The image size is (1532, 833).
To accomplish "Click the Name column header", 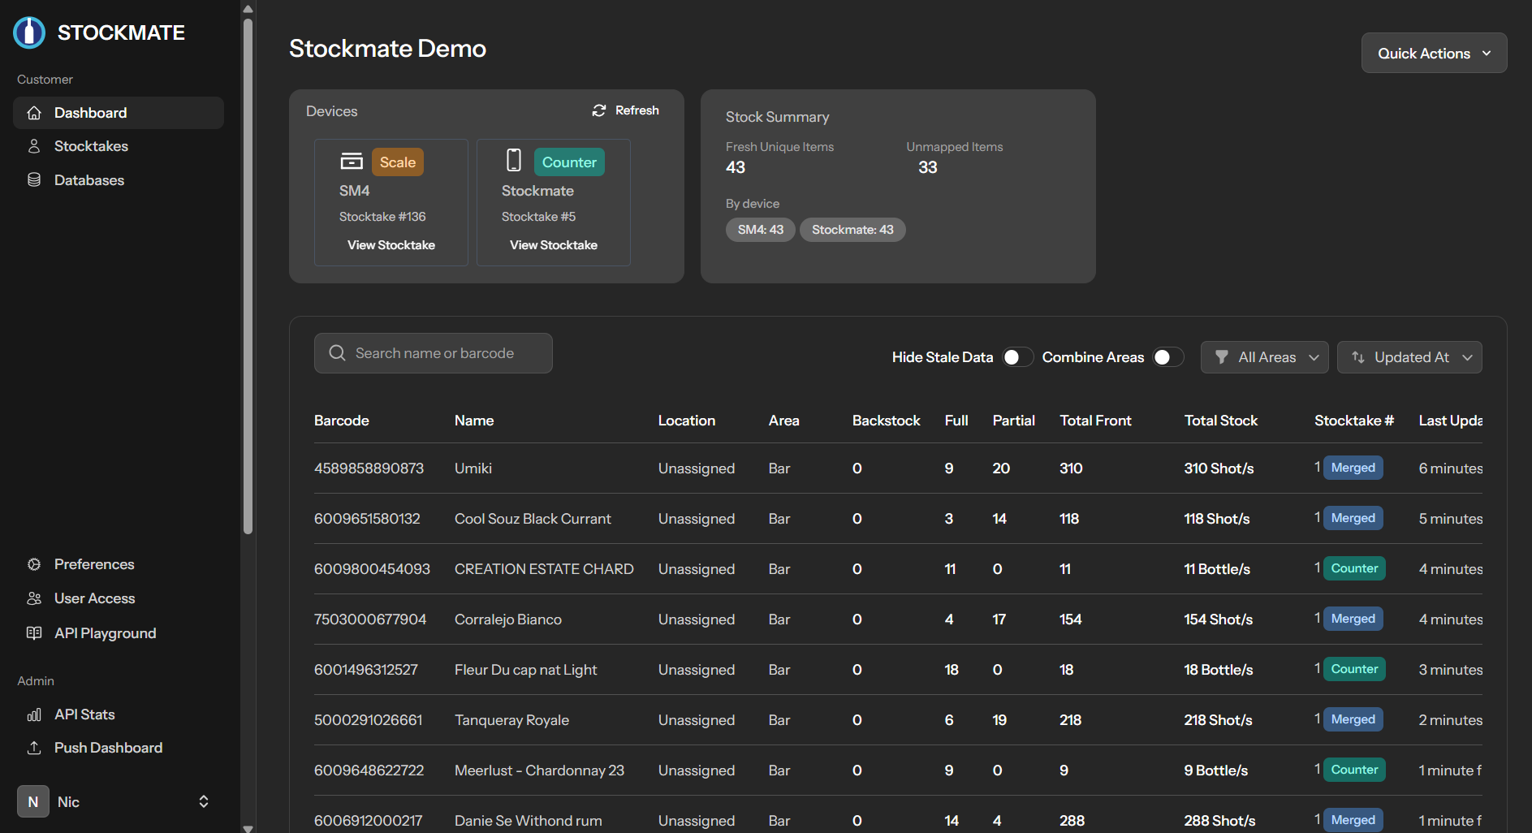I will coord(474,421).
